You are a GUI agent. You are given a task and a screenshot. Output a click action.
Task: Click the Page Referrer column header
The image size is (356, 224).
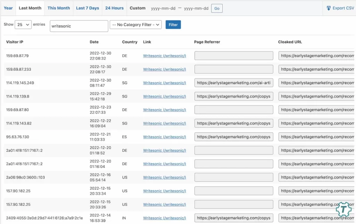(207, 42)
